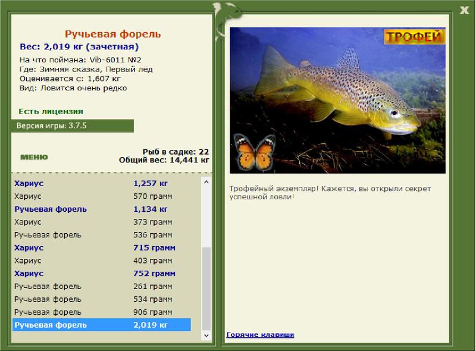Viewport: 476px width, 351px height.
Task: Click the orange Ручьевая форель heading
Action: tap(112, 34)
